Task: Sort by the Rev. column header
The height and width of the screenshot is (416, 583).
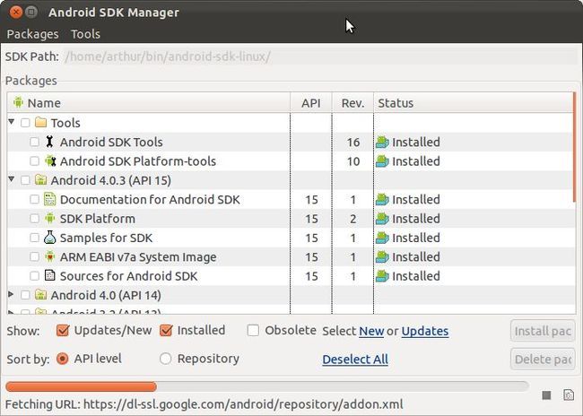Action: point(352,103)
